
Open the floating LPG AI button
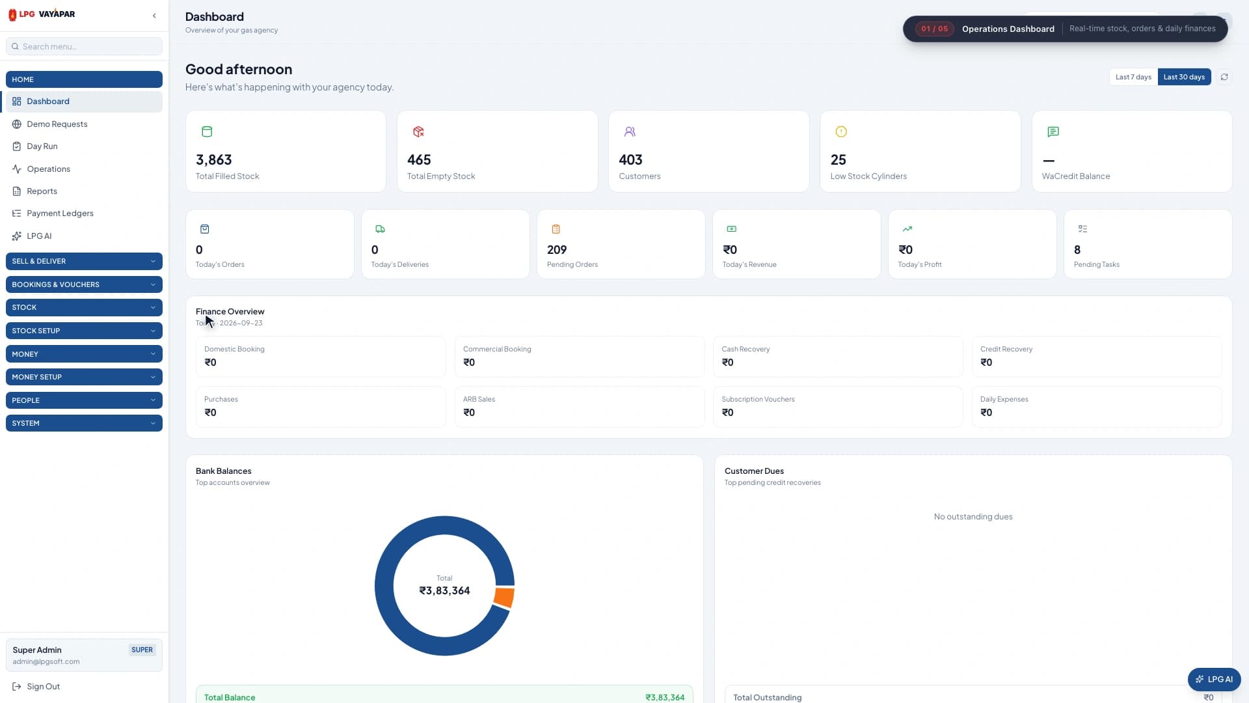click(x=1214, y=679)
